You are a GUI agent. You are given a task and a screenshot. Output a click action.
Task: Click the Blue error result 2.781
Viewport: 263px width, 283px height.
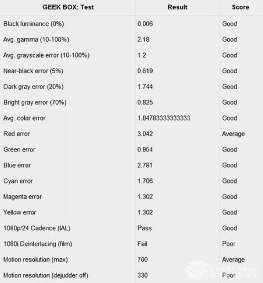click(145, 165)
